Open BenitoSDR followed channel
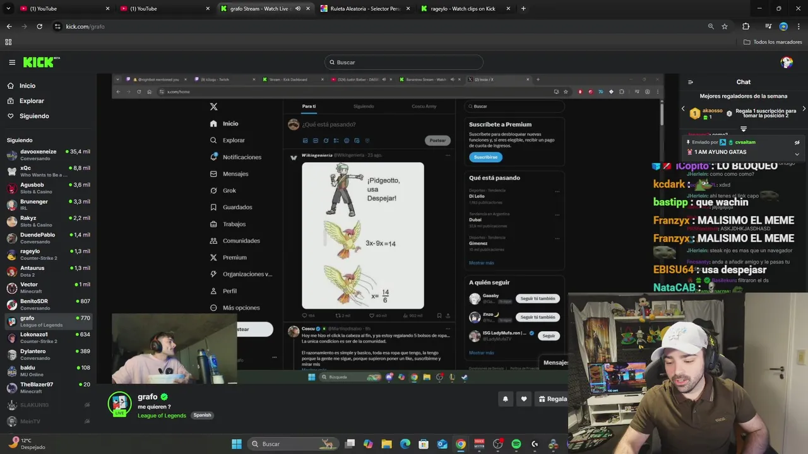Screen dimensions: 808x454 49,305
